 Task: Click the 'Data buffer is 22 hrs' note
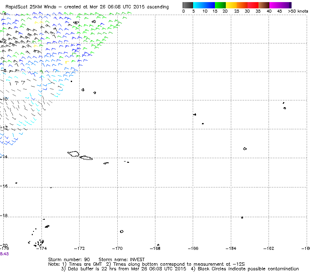pos(91,269)
